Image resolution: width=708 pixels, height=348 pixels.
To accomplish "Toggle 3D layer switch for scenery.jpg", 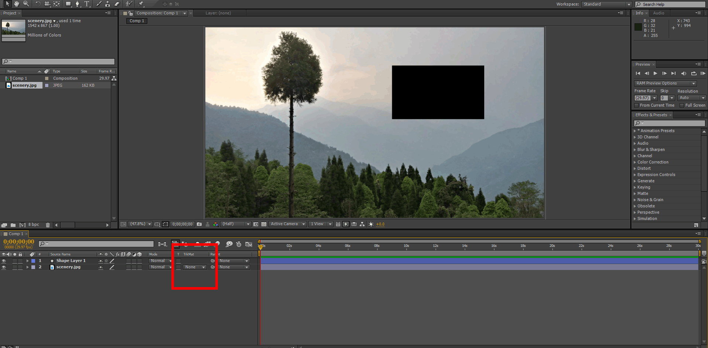I will pyautogui.click(x=140, y=267).
